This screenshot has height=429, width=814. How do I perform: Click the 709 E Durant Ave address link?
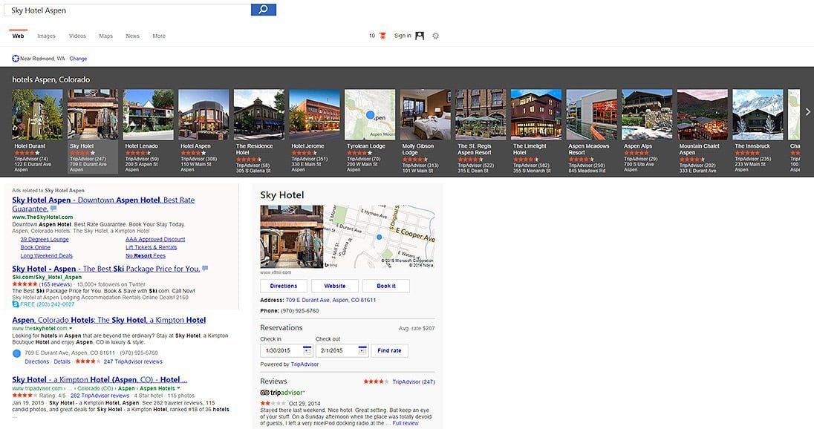pos(331,300)
